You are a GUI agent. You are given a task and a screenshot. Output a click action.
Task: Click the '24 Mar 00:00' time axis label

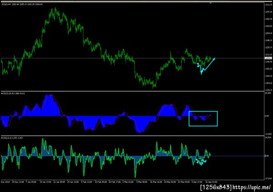(170, 182)
